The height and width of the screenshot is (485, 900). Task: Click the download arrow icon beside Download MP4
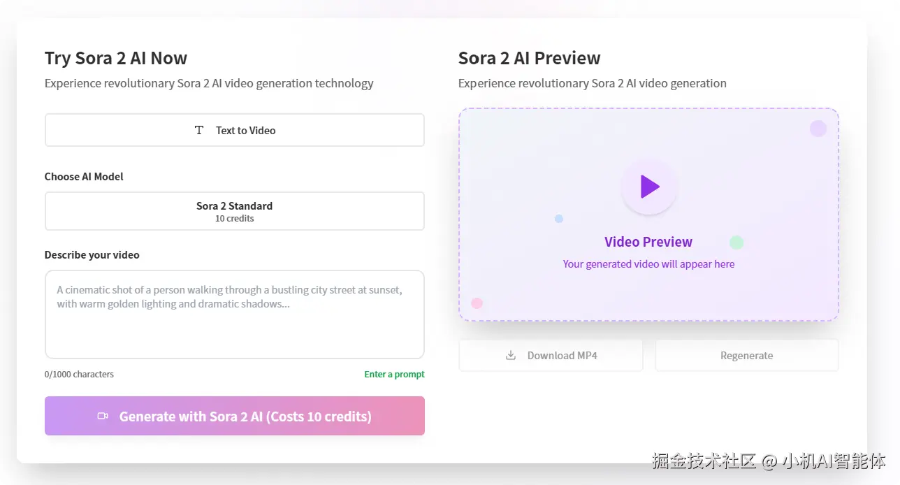coord(511,355)
